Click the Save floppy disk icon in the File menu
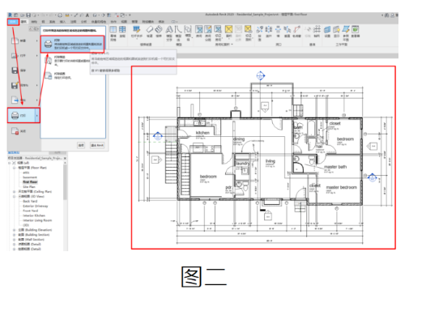 [15, 70]
